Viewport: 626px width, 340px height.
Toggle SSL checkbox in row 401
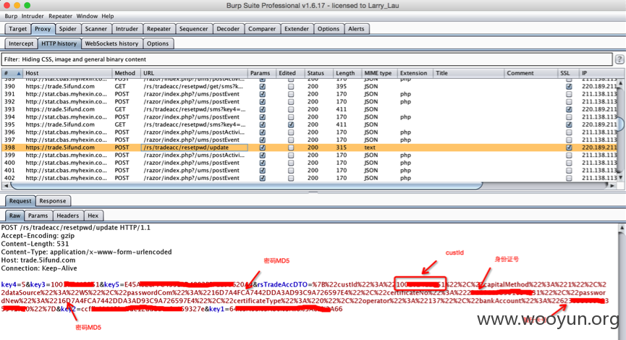pos(569,171)
